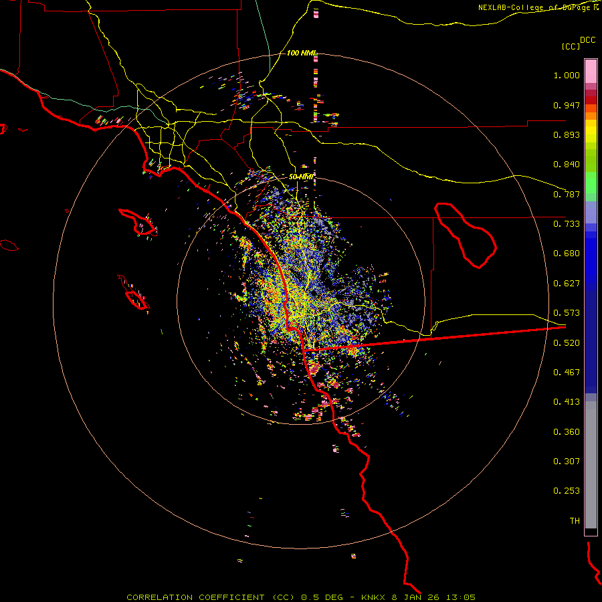
Task: Click the 0.307 legend value
Action: 567,462
